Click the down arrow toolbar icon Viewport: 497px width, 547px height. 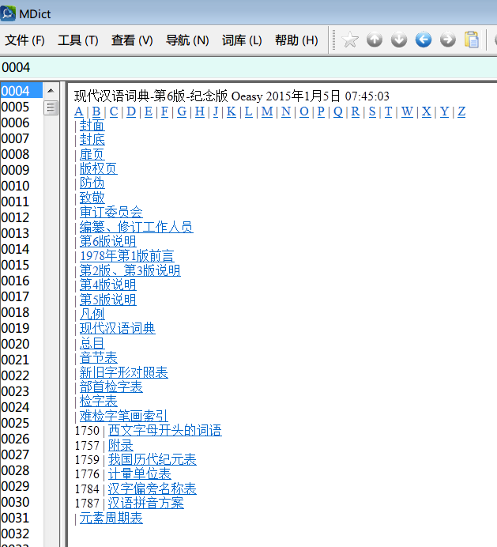point(399,40)
